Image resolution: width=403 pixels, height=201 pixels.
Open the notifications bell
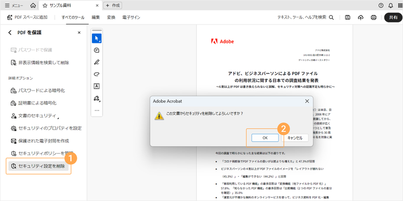point(391,5)
